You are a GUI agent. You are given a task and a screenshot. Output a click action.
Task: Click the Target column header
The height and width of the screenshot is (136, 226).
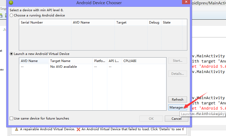click(131, 22)
